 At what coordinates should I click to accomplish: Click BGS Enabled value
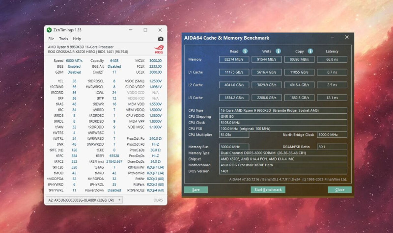(x=74, y=66)
